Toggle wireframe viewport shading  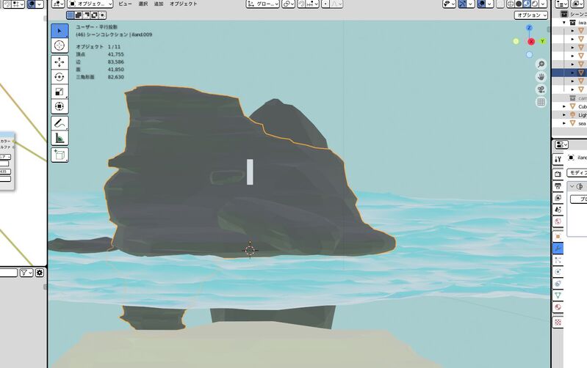[511, 4]
